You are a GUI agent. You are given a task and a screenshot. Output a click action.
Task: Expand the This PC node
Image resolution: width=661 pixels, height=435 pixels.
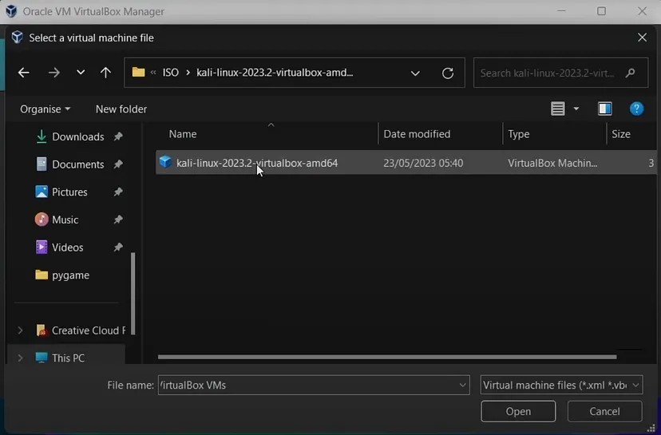(20, 358)
